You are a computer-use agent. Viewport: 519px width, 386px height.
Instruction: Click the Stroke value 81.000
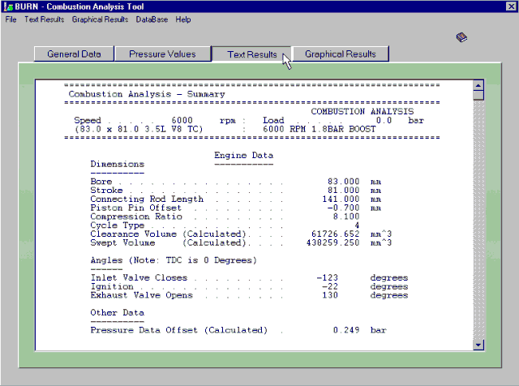point(343,190)
